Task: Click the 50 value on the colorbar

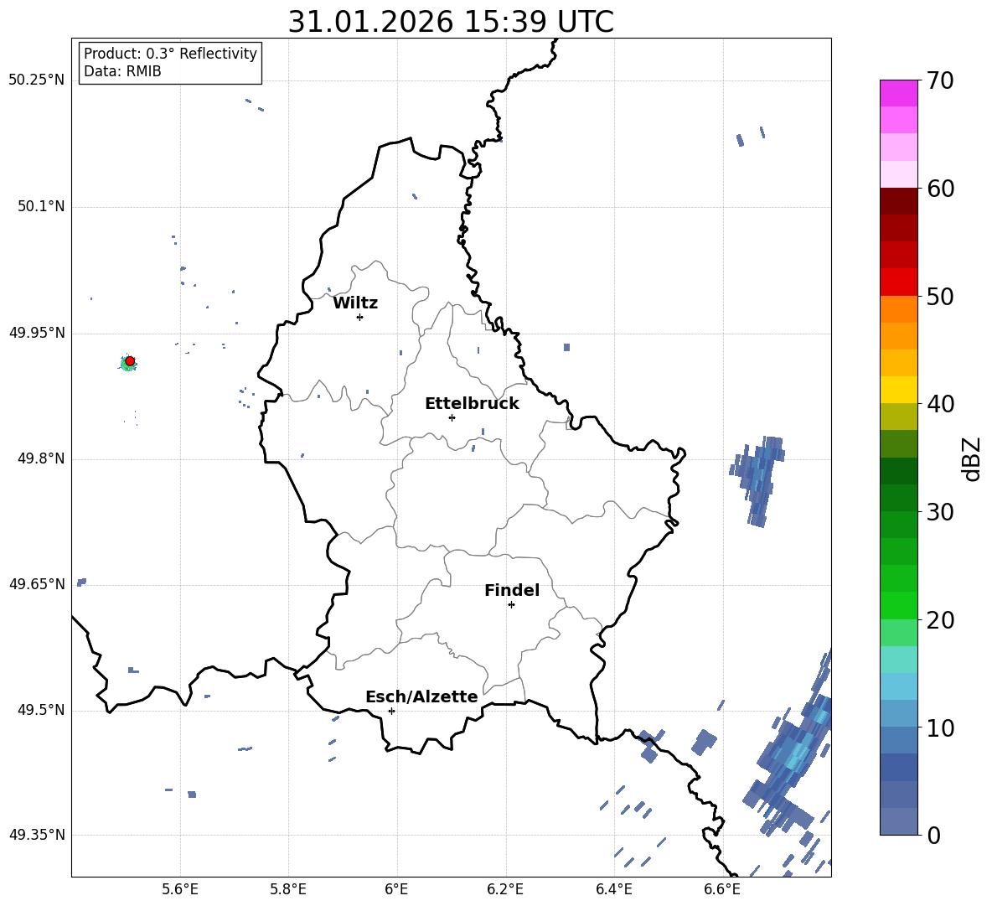Action: point(940,296)
